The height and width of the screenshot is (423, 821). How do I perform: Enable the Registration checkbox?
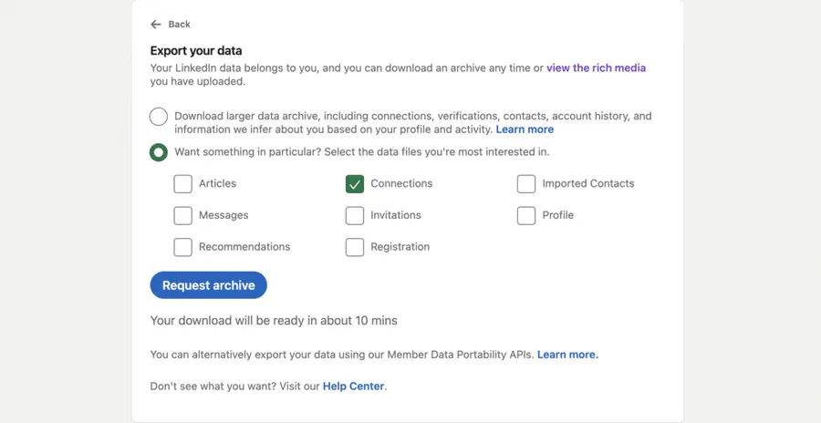click(x=355, y=247)
